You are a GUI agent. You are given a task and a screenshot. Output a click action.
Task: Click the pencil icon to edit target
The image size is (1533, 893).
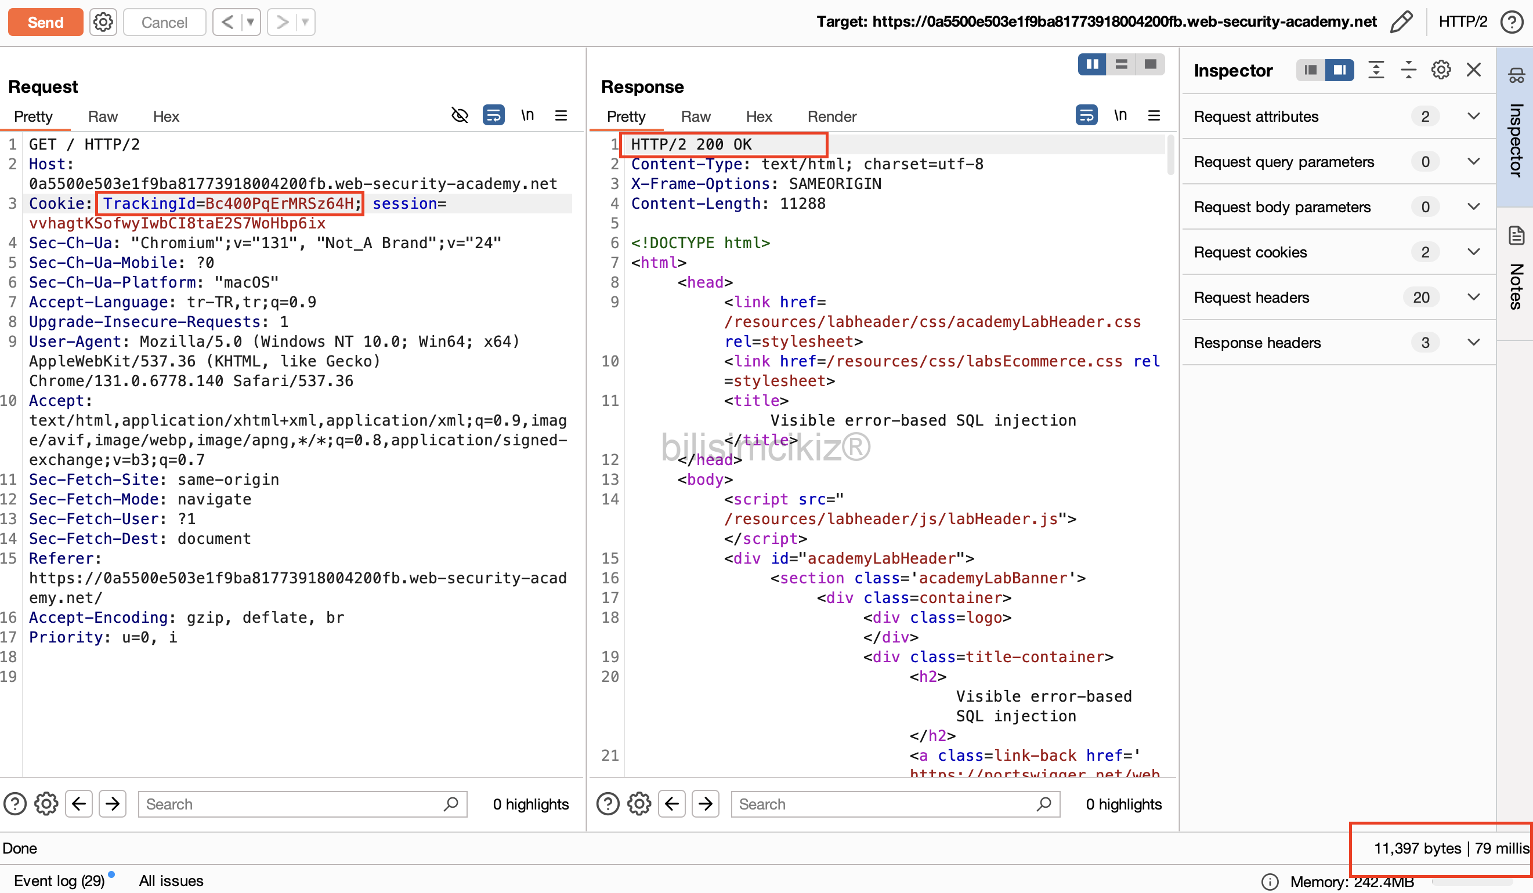1402,22
